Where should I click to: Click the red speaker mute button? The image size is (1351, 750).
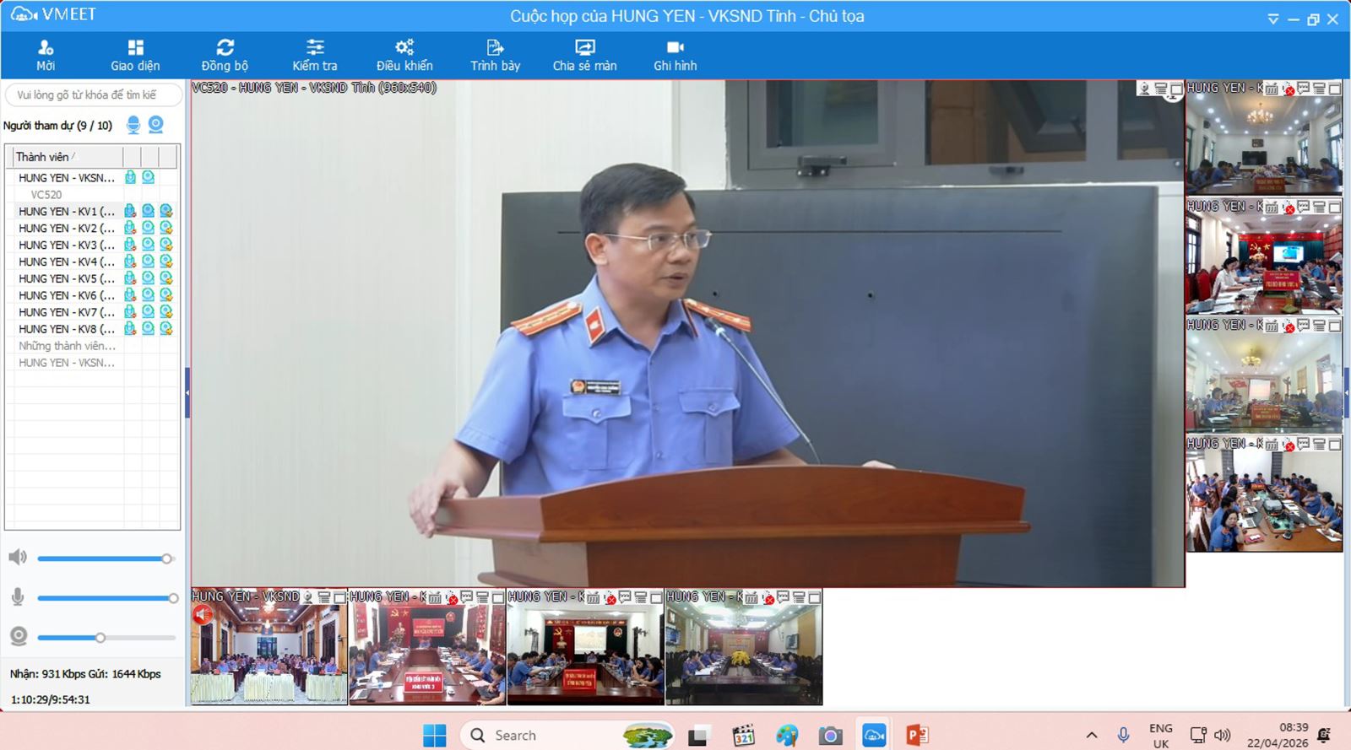(203, 615)
